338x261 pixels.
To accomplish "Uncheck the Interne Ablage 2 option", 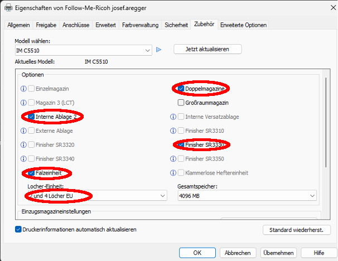I will click(x=31, y=117).
